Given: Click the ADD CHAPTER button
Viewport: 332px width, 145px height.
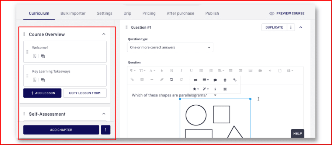Looking at the screenshot, I should coord(61,130).
